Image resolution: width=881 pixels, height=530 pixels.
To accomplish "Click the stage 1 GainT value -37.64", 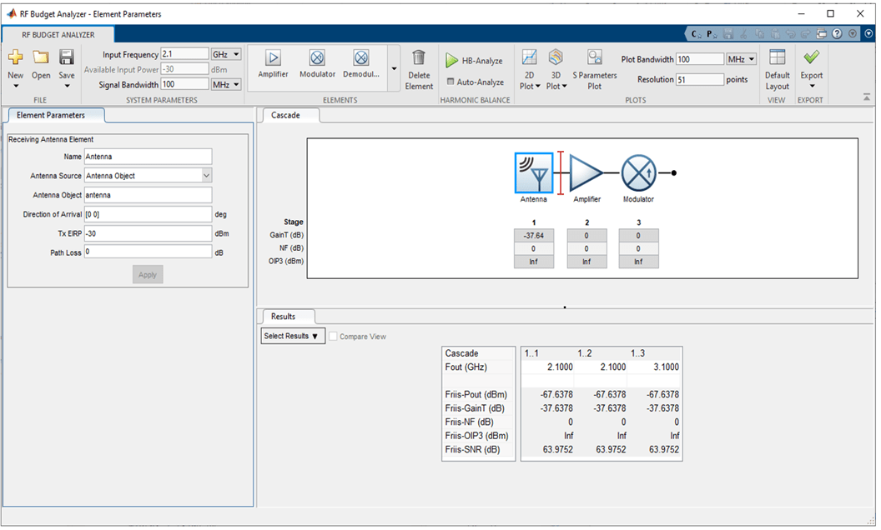I will click(x=534, y=235).
